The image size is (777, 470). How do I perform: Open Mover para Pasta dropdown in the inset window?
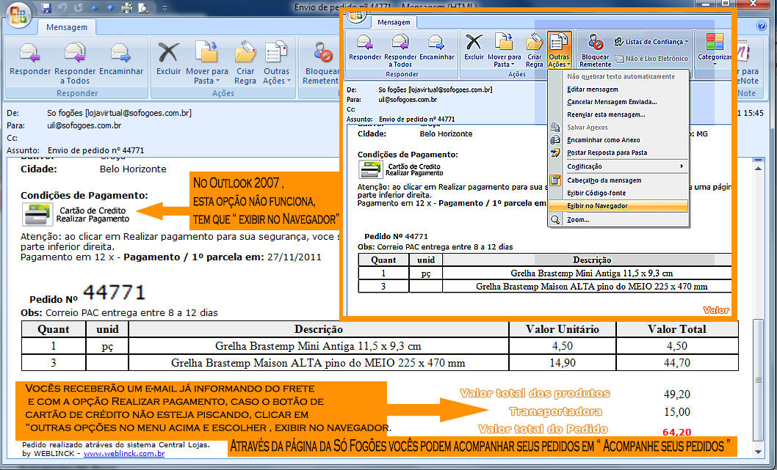click(504, 51)
